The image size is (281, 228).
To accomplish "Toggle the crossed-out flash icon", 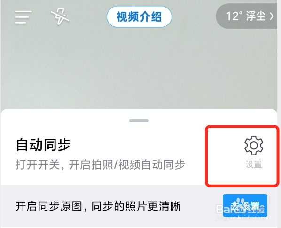I will coord(60,16).
